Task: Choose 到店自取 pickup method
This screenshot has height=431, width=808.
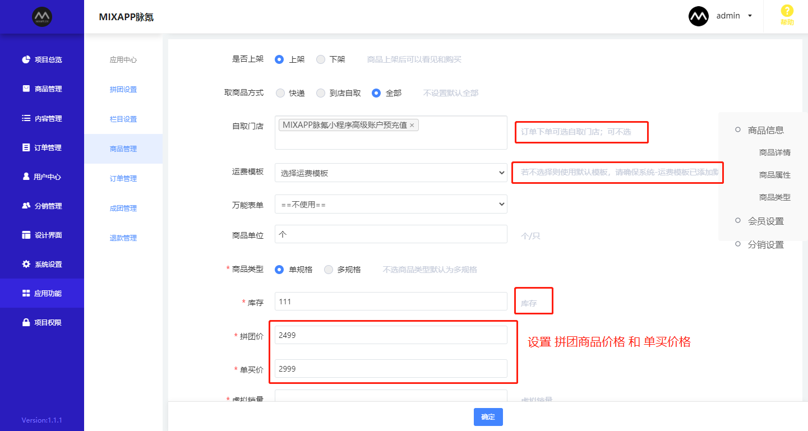Action: (x=321, y=93)
